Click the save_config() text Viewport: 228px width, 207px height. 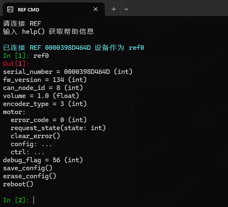[28, 168]
